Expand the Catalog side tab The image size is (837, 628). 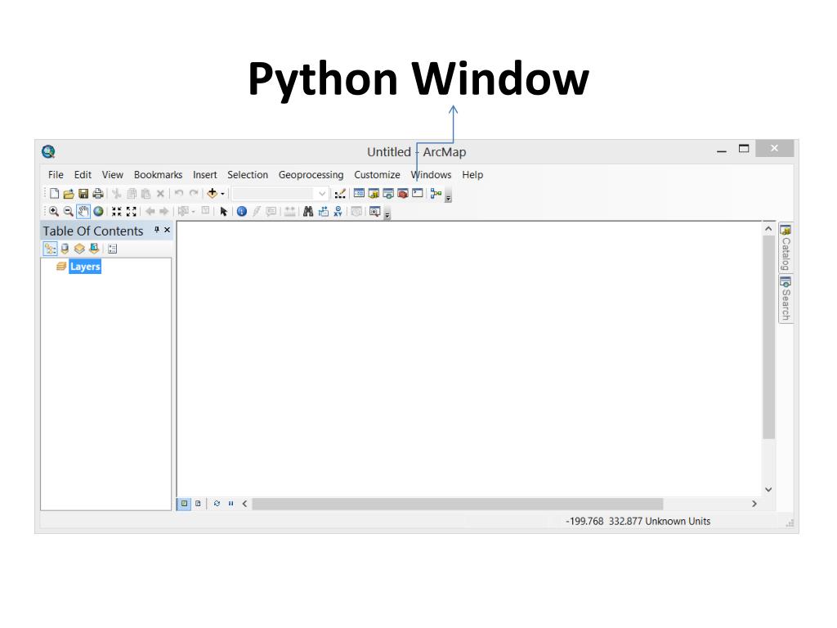tap(786, 248)
